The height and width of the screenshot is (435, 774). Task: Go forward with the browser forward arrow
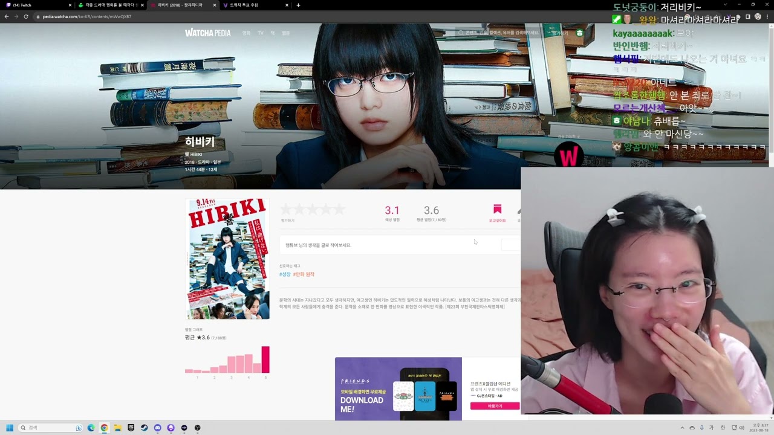(x=16, y=16)
